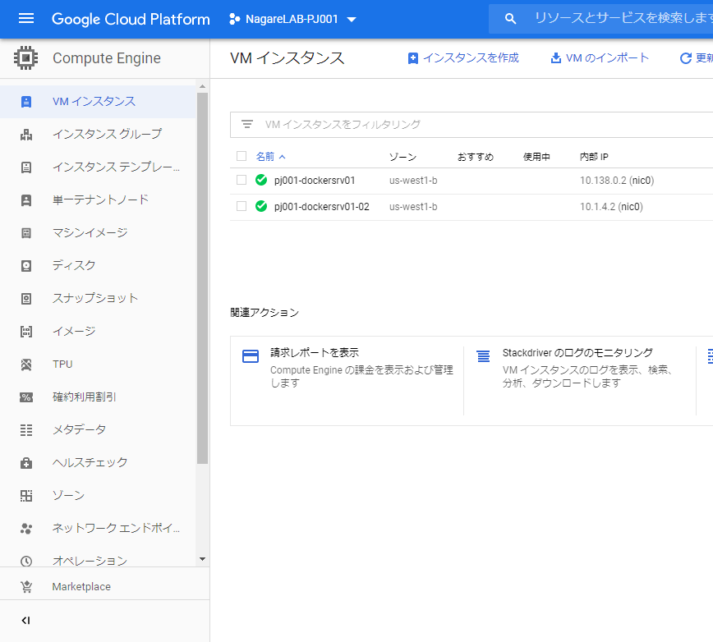Click the sidebar vertical scrollbar thumb
Screen dimensions: 713x642
(202, 278)
